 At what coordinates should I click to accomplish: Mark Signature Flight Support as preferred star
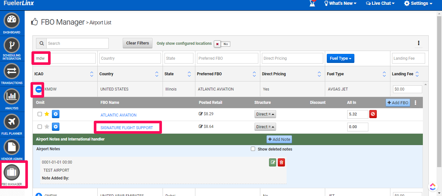[x=47, y=127]
